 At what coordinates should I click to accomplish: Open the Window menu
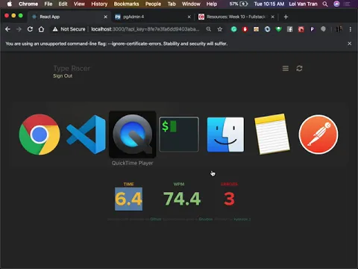(191, 4)
